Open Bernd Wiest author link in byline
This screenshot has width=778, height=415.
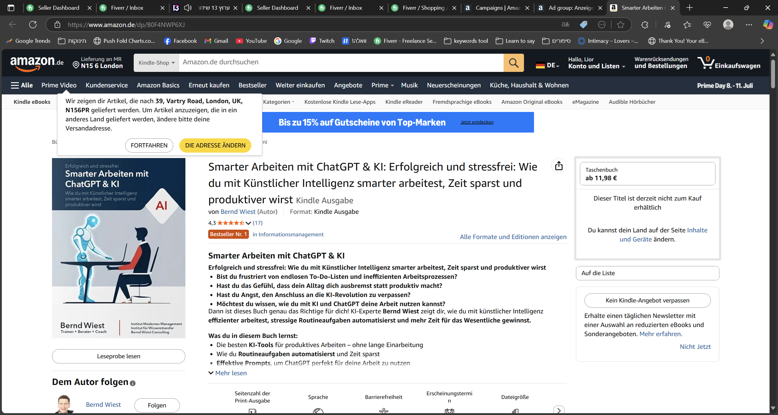coord(238,212)
